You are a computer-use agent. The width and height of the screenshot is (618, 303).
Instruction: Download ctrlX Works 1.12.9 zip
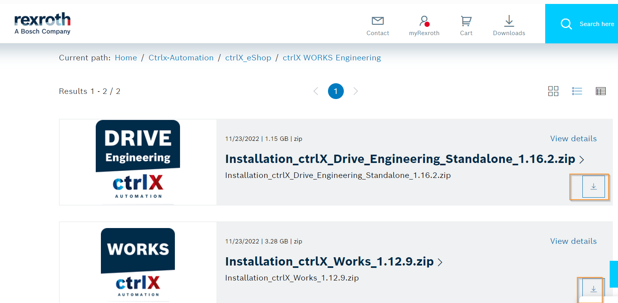(593, 289)
